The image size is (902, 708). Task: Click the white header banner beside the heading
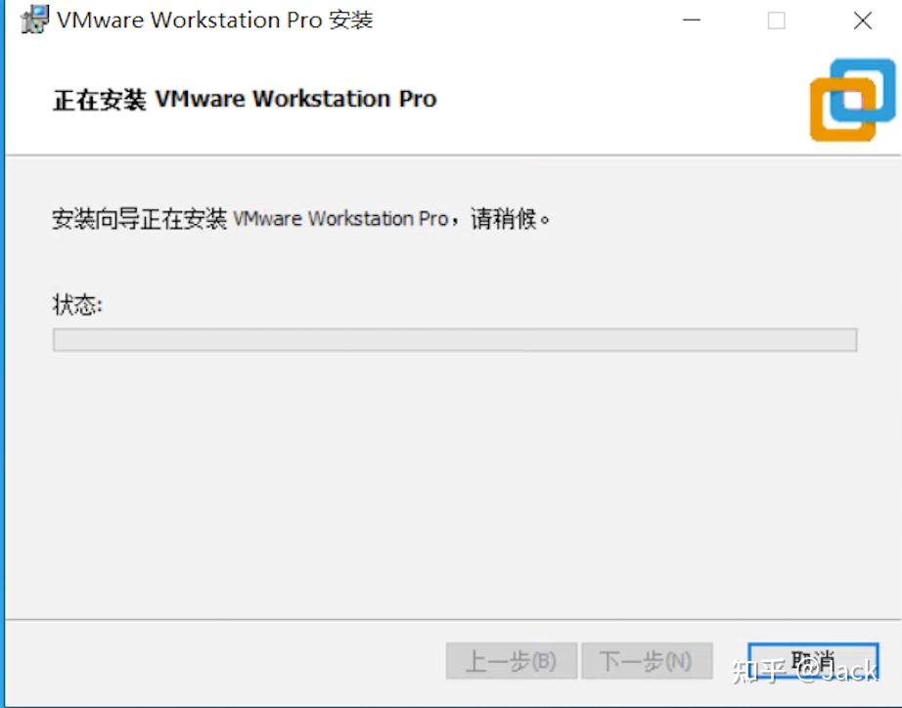pyautogui.click(x=621, y=100)
